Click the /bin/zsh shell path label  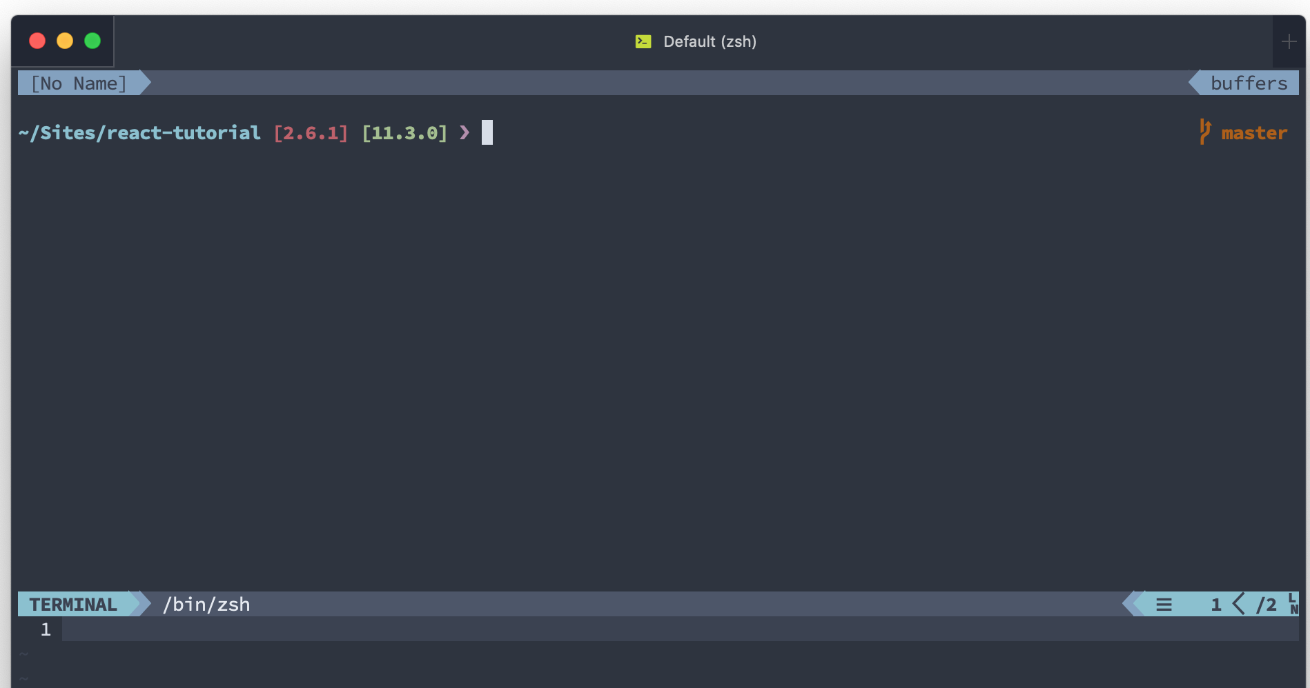tap(206, 604)
